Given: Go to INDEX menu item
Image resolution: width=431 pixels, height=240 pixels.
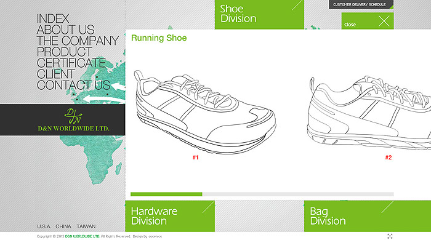Looking at the screenshot, I should click(53, 19).
